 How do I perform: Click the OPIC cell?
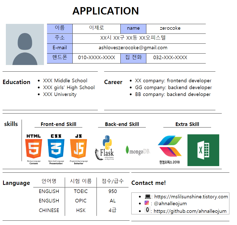coord(81,201)
